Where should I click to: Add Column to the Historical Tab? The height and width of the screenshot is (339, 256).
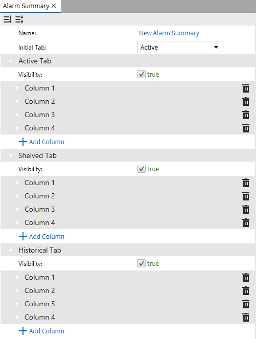click(42, 331)
